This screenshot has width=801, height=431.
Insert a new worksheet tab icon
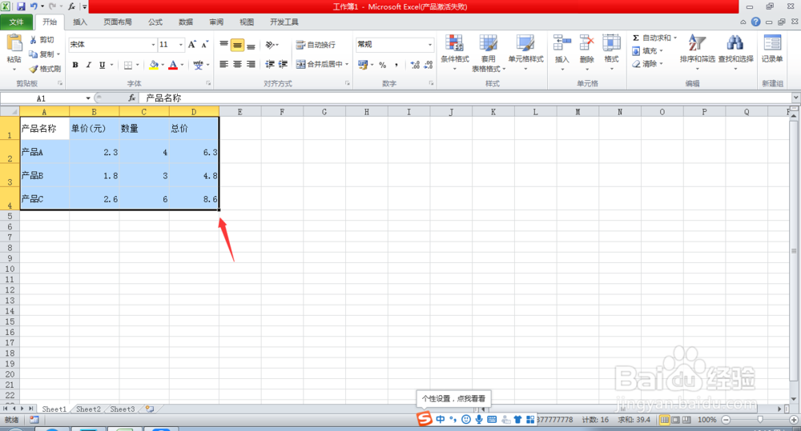(150, 409)
